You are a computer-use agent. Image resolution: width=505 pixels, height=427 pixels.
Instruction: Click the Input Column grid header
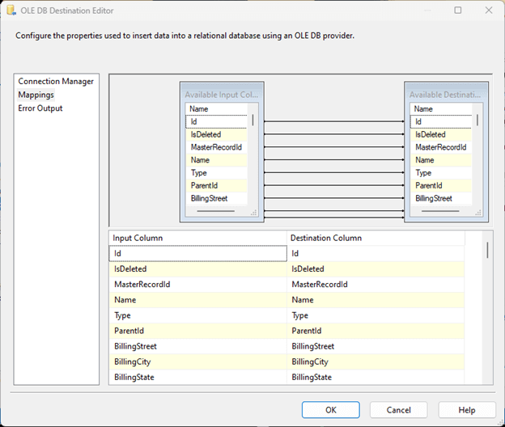click(x=197, y=238)
